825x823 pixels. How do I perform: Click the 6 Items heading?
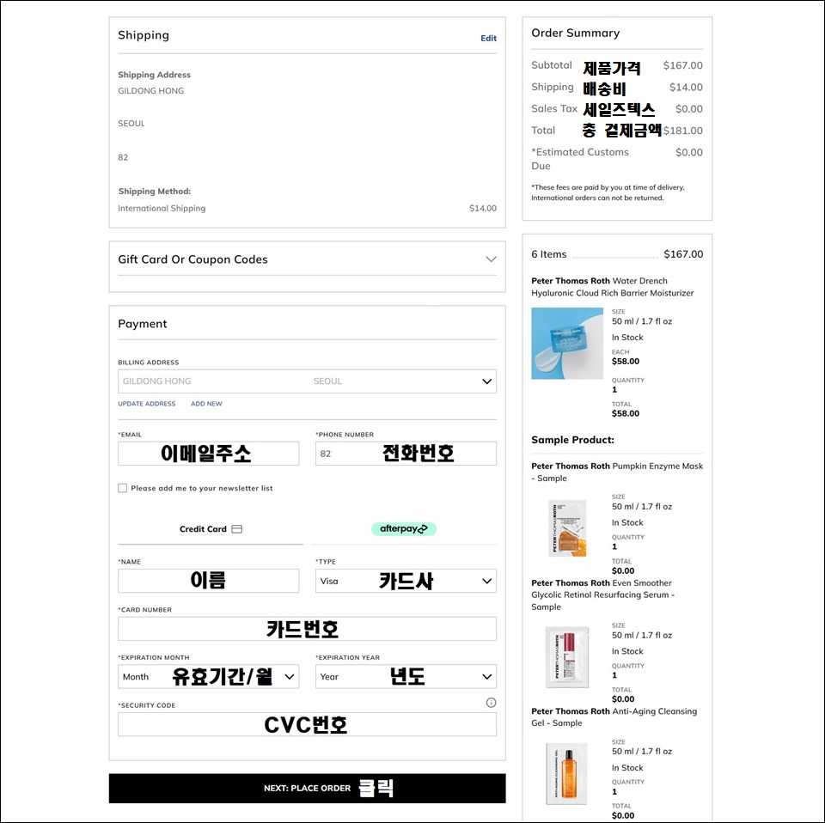click(549, 254)
